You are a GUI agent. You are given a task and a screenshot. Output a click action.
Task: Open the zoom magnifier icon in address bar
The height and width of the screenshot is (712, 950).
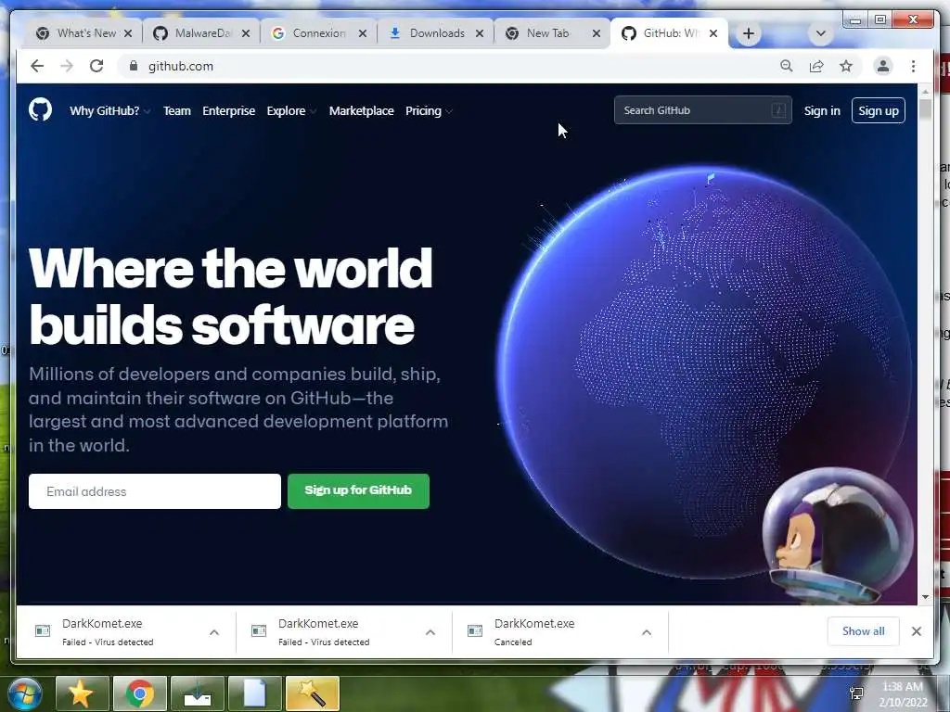[787, 66]
